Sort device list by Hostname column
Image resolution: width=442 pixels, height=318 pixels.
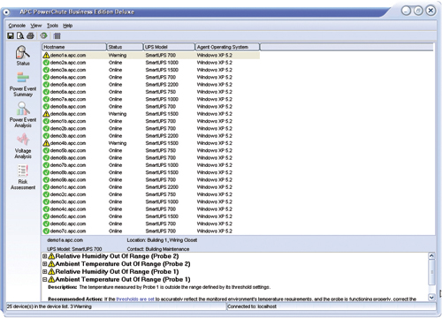[x=74, y=47]
